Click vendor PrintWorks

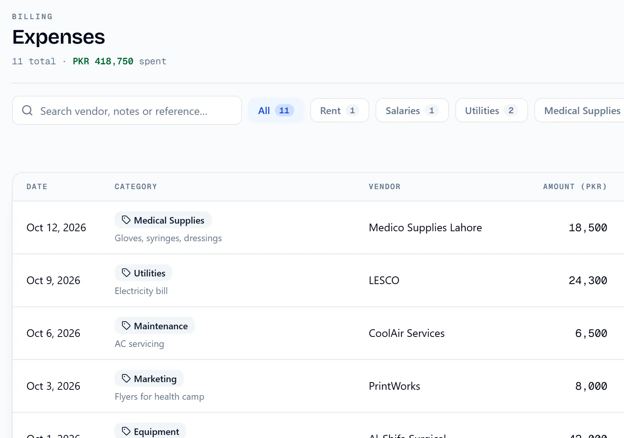pos(394,386)
